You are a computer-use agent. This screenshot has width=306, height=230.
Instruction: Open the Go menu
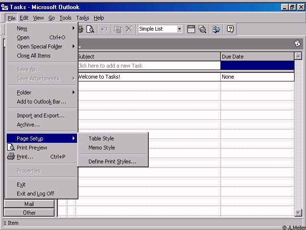pyautogui.click(x=52, y=18)
